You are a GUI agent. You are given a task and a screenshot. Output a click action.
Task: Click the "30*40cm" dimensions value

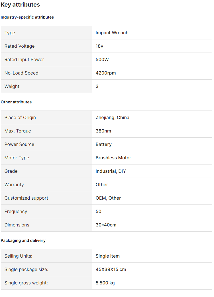tap(106, 225)
